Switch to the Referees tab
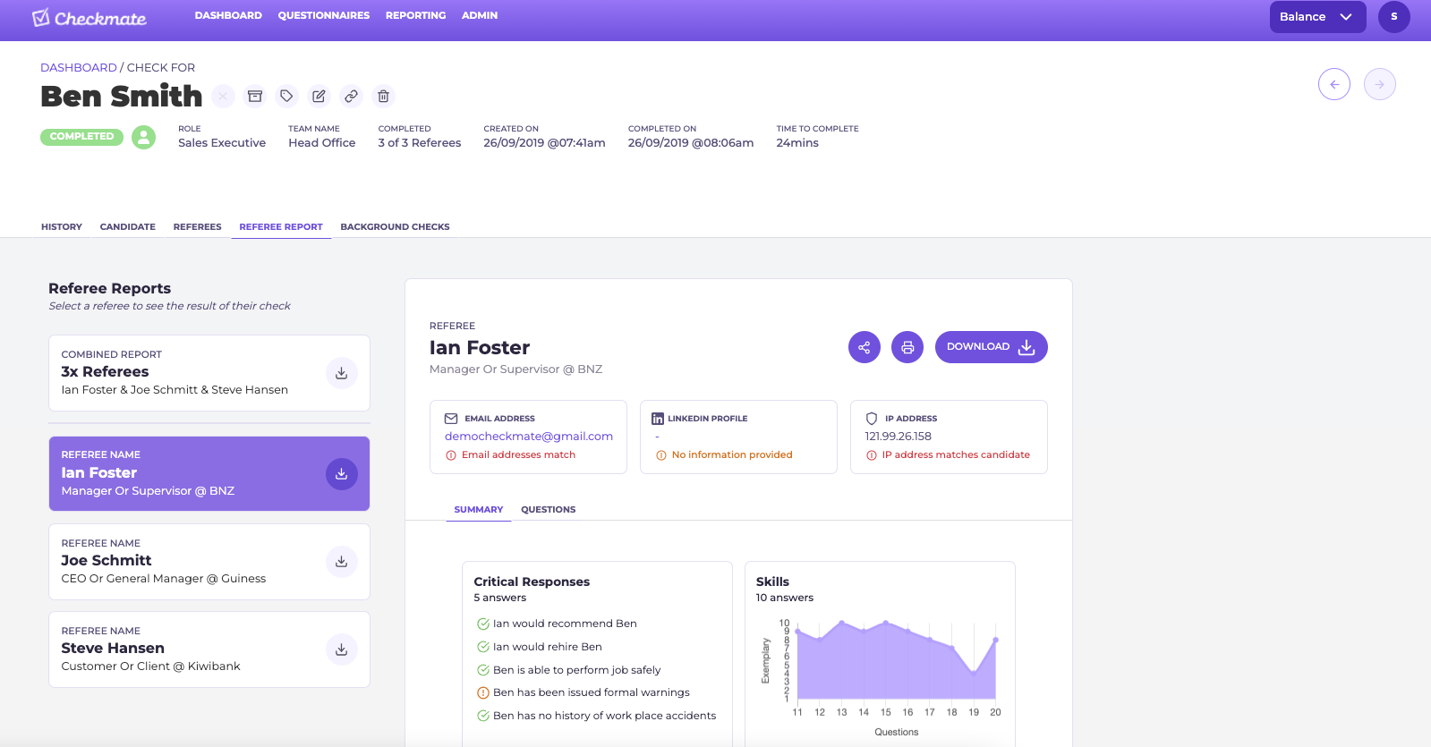1431x747 pixels. coord(197,227)
